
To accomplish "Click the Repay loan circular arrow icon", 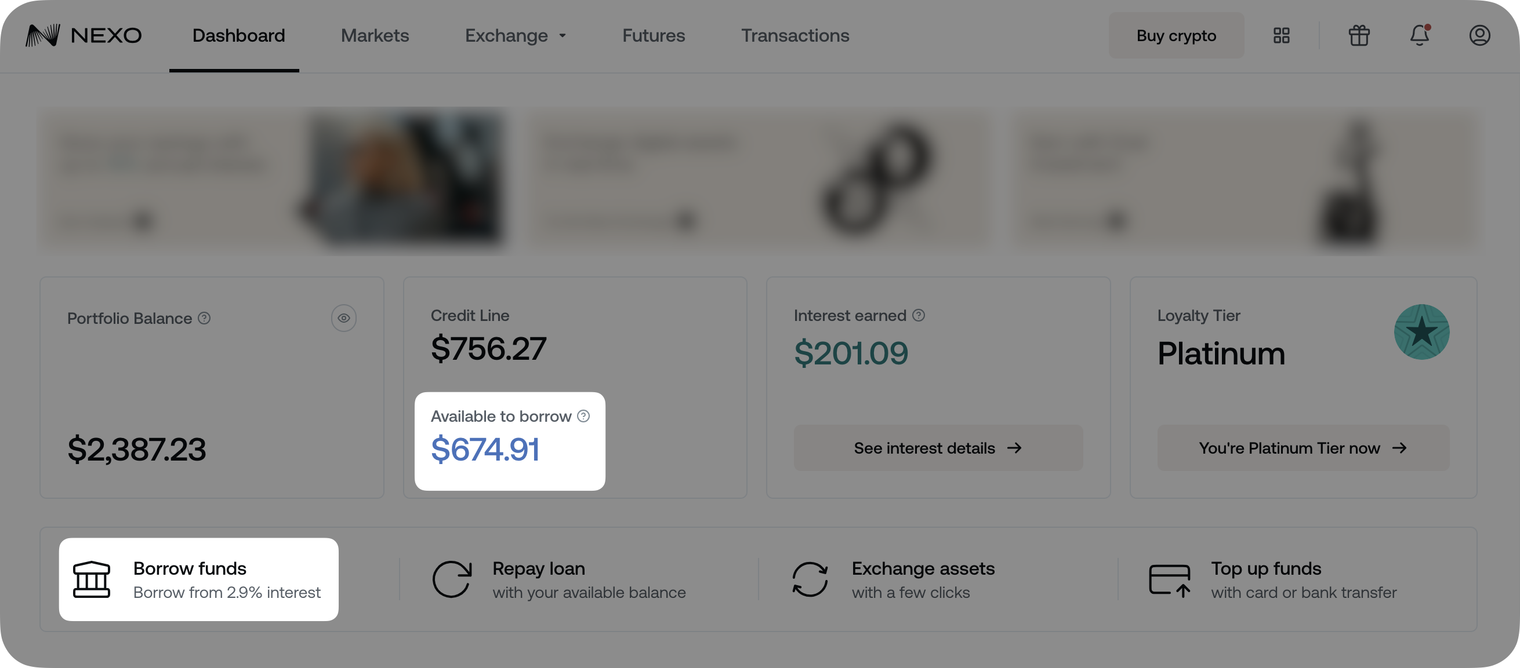I will coord(452,579).
